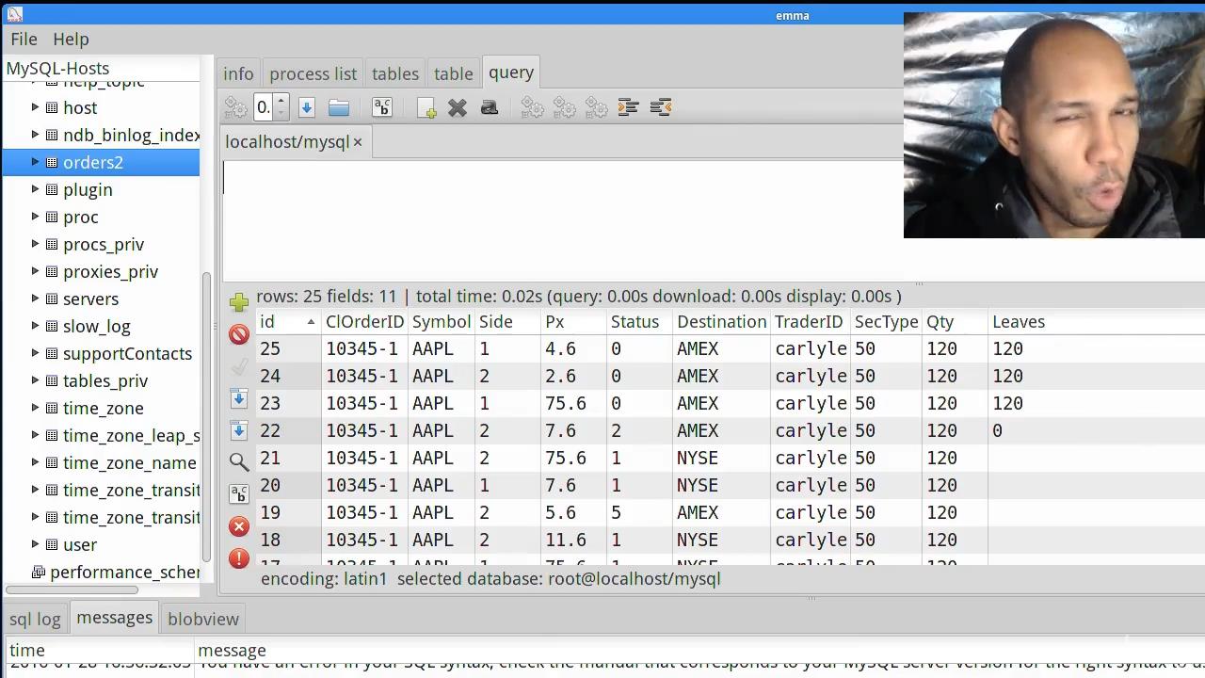This screenshot has width=1205, height=678.
Task: Click the first of three grayed gears icons
Action: pyautogui.click(x=533, y=108)
